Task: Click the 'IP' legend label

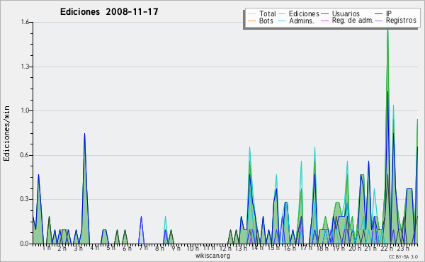Action: (389, 13)
